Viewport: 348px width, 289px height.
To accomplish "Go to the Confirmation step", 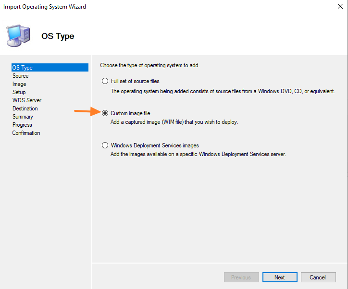I will pos(26,133).
